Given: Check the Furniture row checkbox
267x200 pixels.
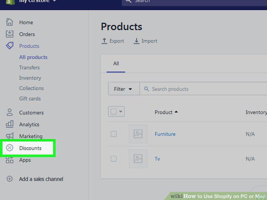Looking at the screenshot, I should point(114,134).
